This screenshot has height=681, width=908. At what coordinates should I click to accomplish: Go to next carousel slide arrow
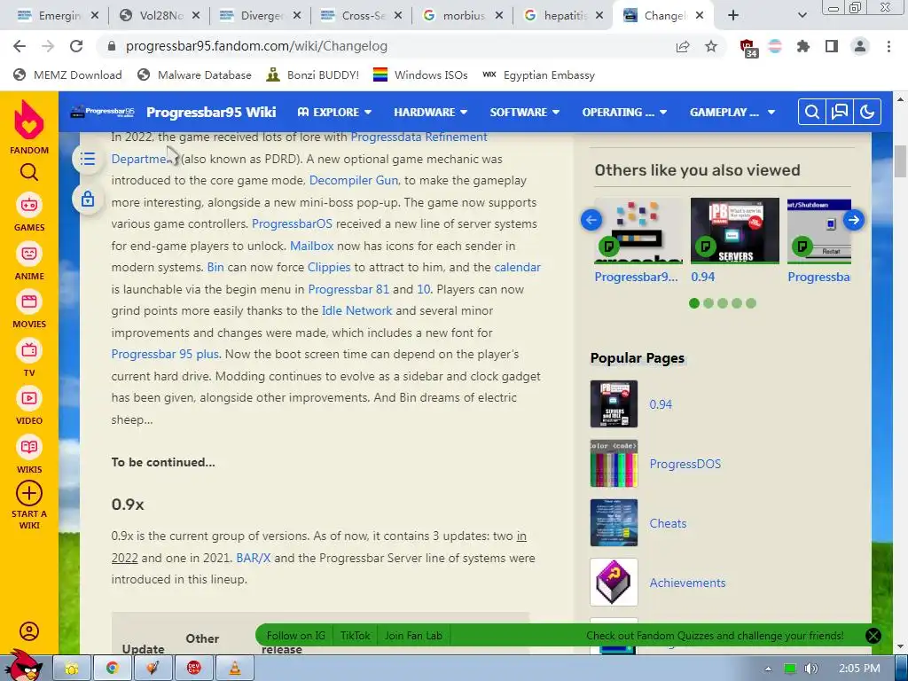pos(854,220)
